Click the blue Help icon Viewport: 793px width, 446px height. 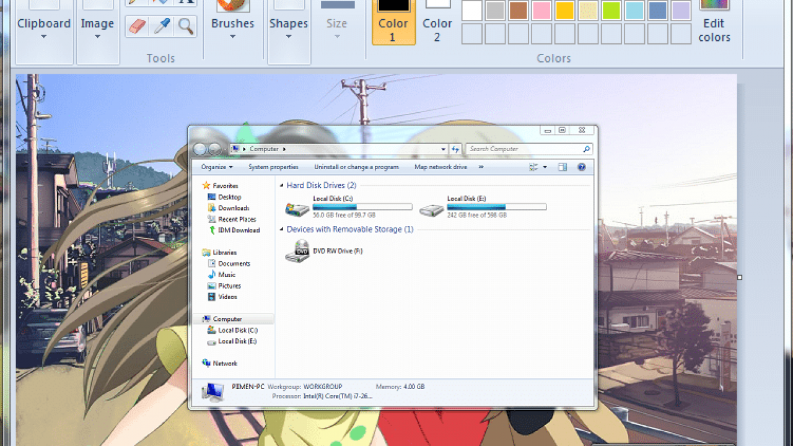(582, 167)
